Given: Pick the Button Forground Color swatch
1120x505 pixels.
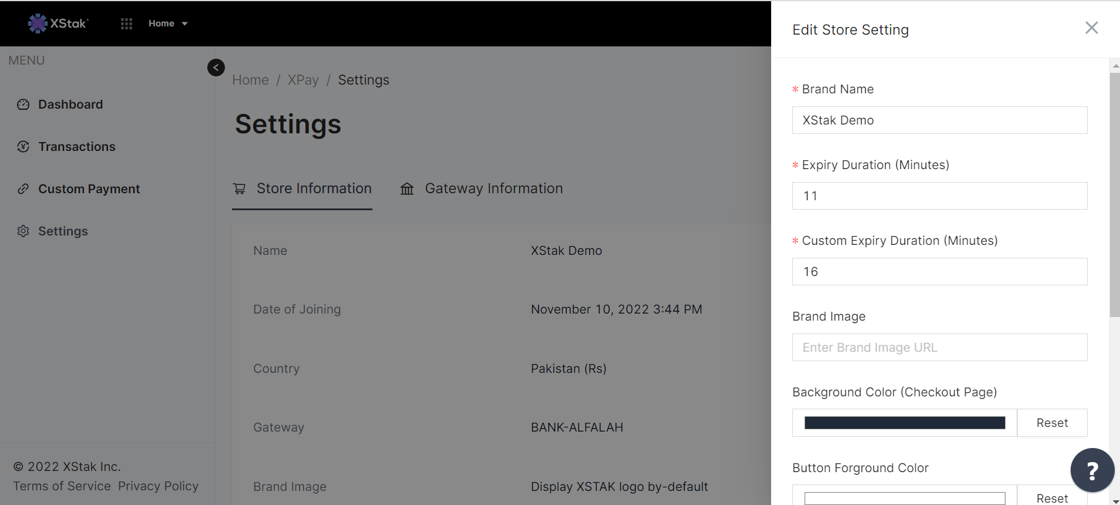Looking at the screenshot, I should click(904, 498).
